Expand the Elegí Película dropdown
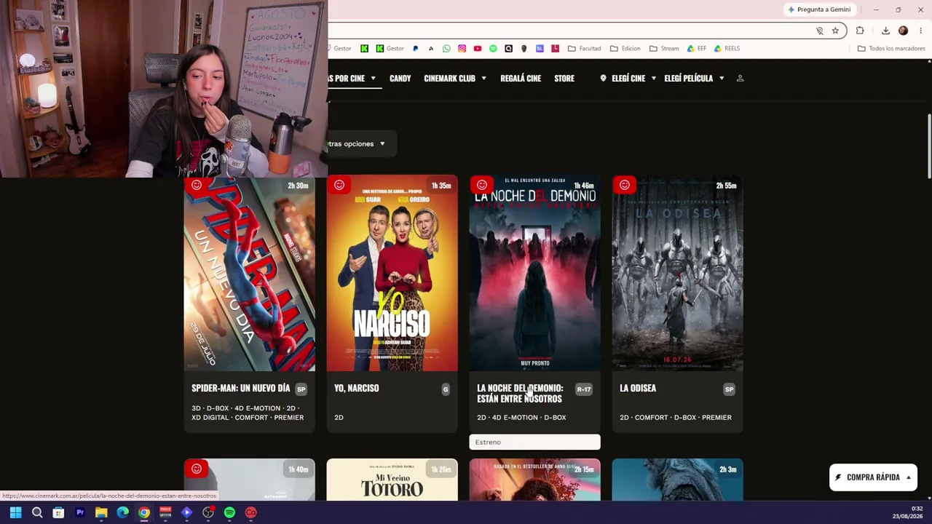Viewport: 932px width, 524px height. tap(722, 79)
